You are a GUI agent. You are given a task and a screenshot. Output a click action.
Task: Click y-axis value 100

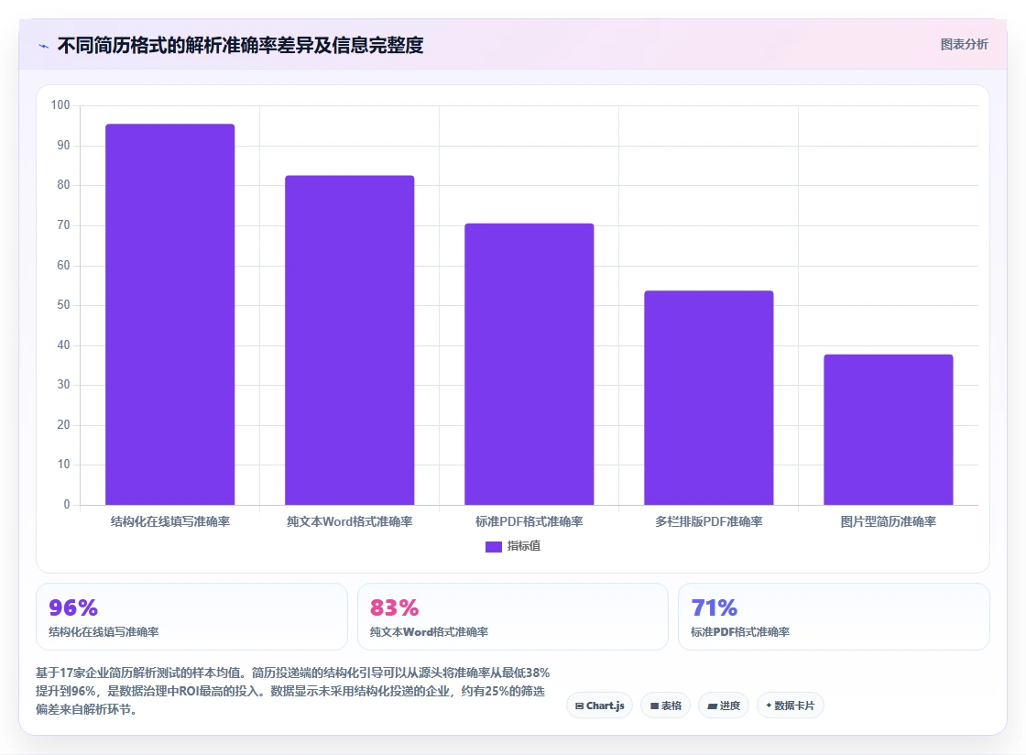coord(60,104)
